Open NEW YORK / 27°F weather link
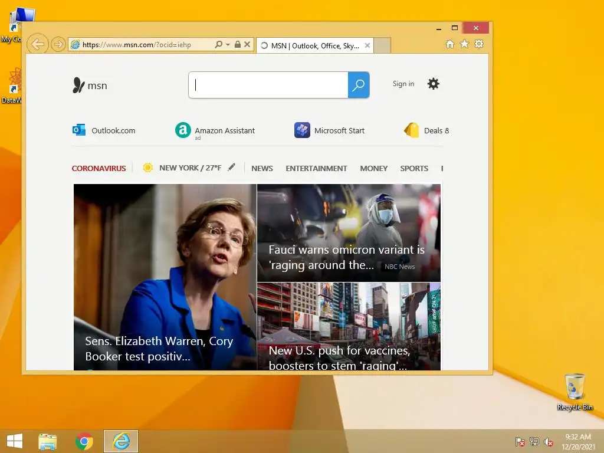 tap(191, 168)
